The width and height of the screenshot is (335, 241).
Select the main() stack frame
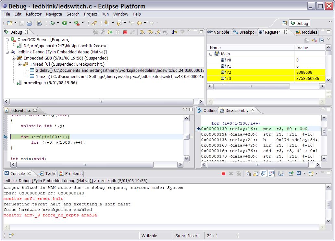[45, 77]
